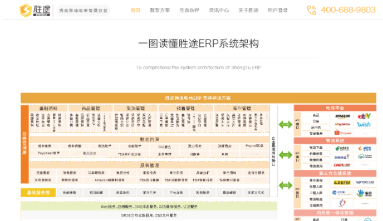
Task: Click the AliExpress logo
Action: click(342, 125)
